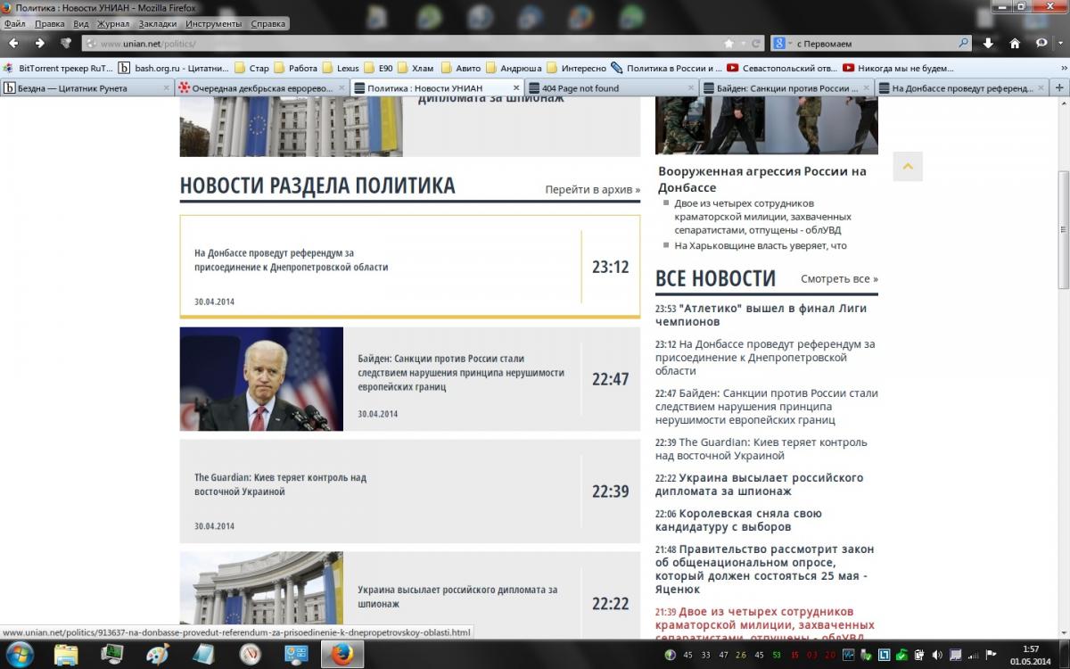
Task: Click the URL address bar field
Action: [401, 43]
